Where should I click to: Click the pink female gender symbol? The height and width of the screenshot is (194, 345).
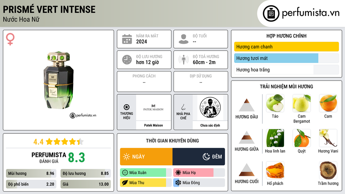coord(10,39)
